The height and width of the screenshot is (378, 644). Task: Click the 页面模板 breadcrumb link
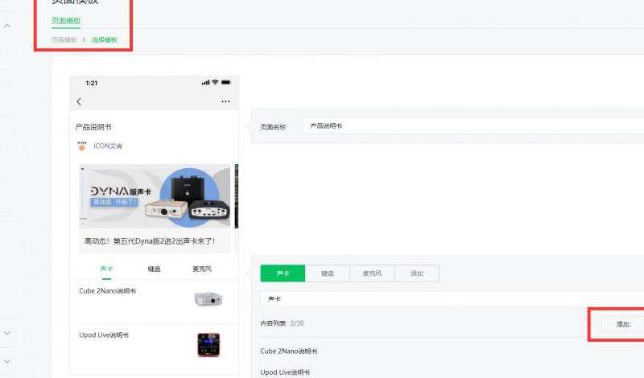pos(64,39)
